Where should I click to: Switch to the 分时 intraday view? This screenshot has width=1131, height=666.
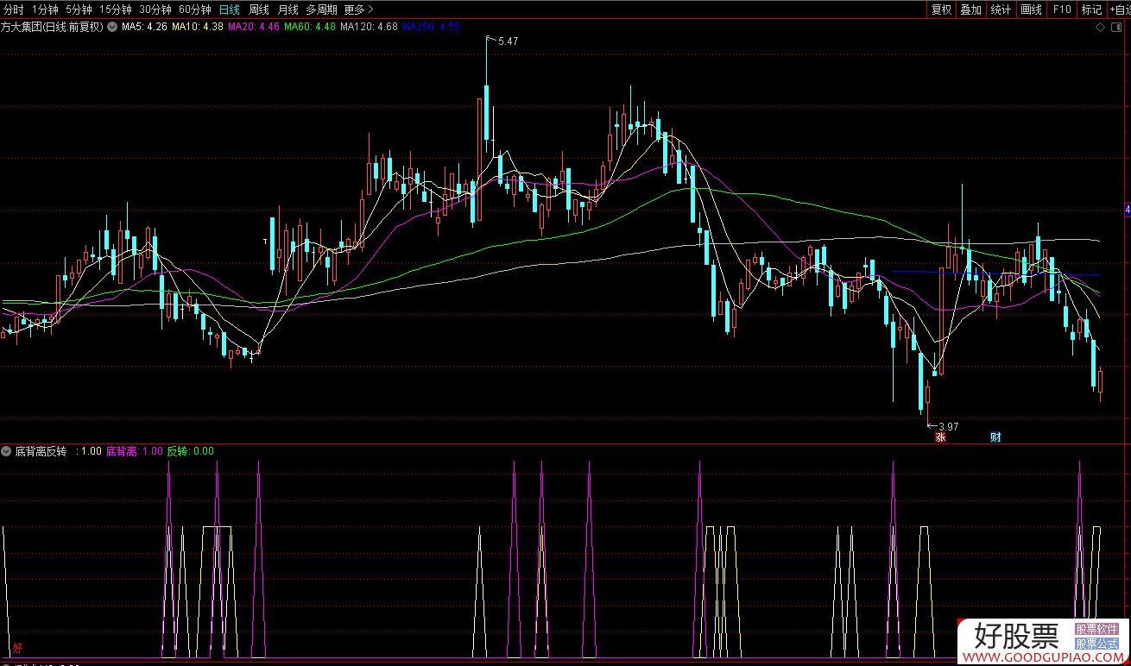point(14,9)
